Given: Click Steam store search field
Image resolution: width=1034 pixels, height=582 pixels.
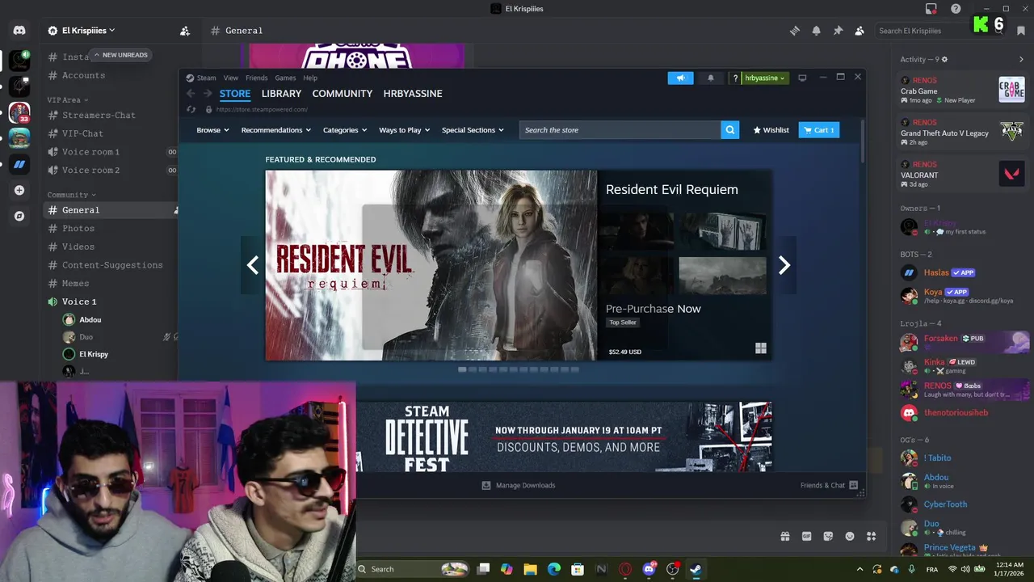Looking at the screenshot, I should 620,129.
